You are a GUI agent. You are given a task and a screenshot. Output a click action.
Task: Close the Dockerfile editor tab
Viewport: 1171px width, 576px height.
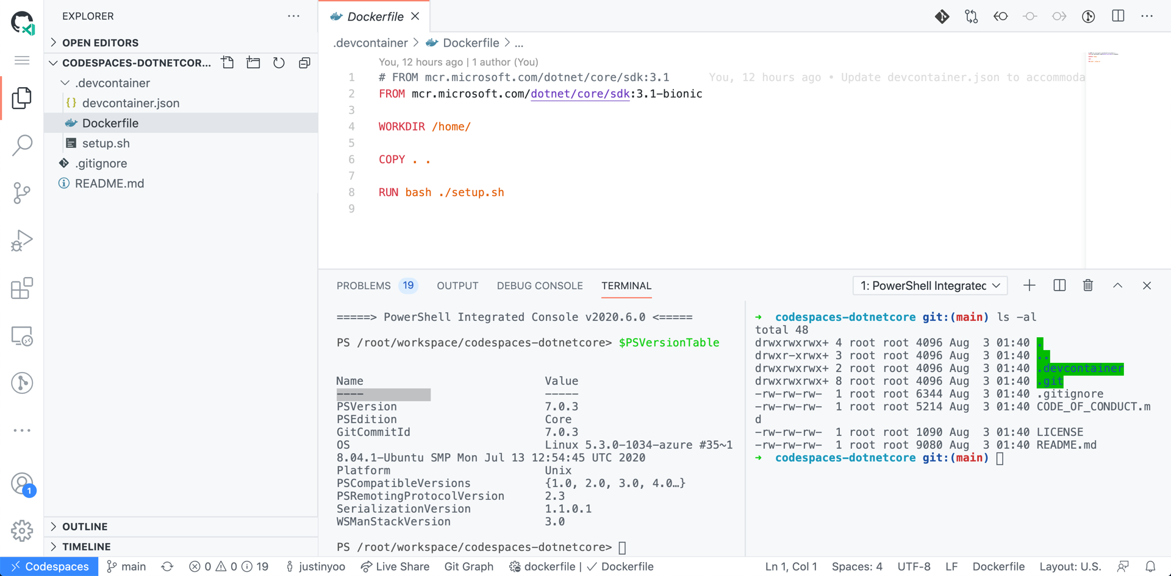click(x=415, y=16)
